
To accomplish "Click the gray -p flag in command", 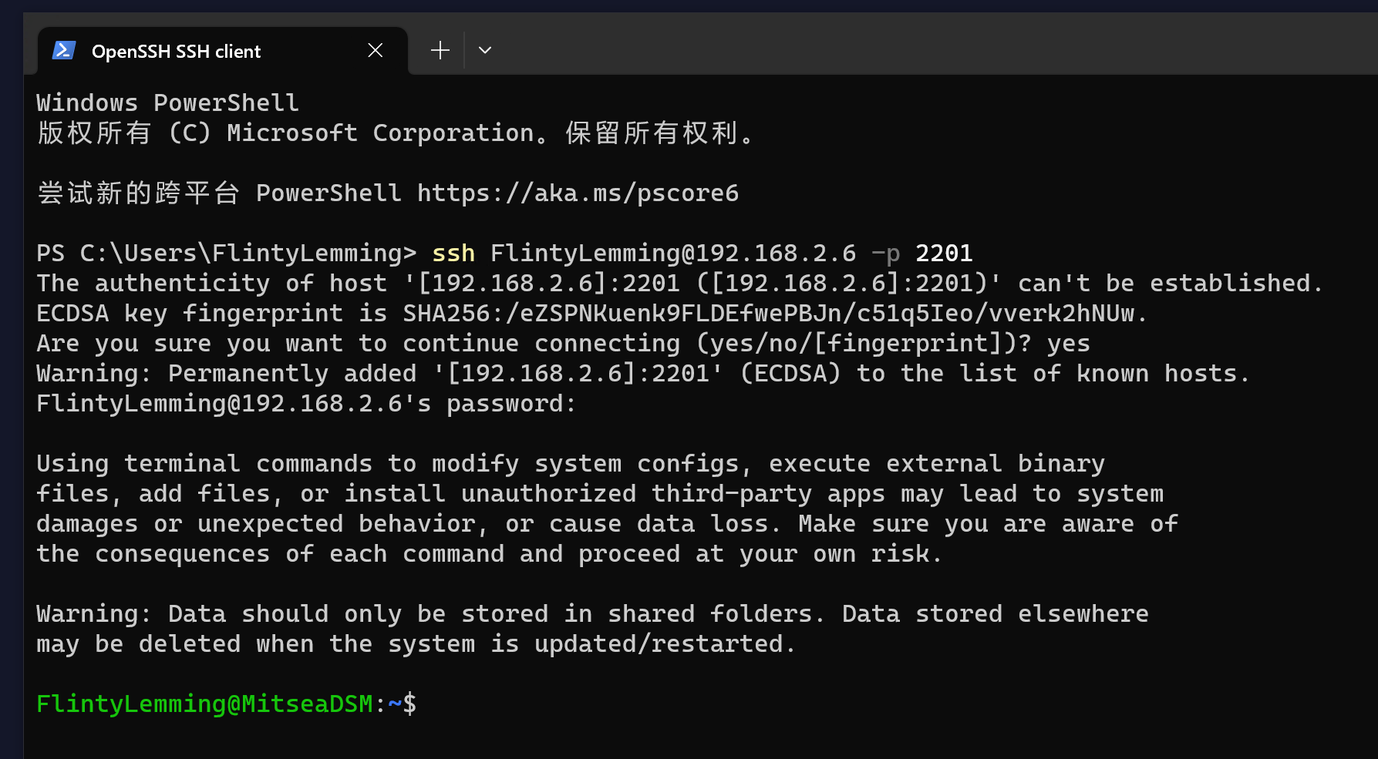I will 885,254.
